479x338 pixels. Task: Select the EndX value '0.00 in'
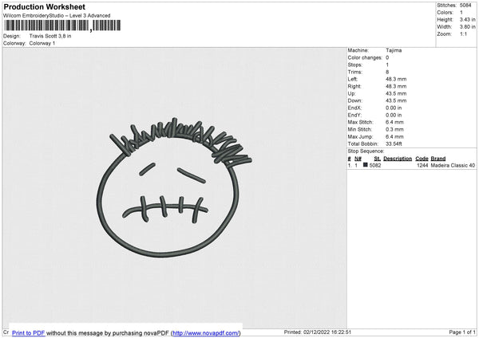click(394, 108)
